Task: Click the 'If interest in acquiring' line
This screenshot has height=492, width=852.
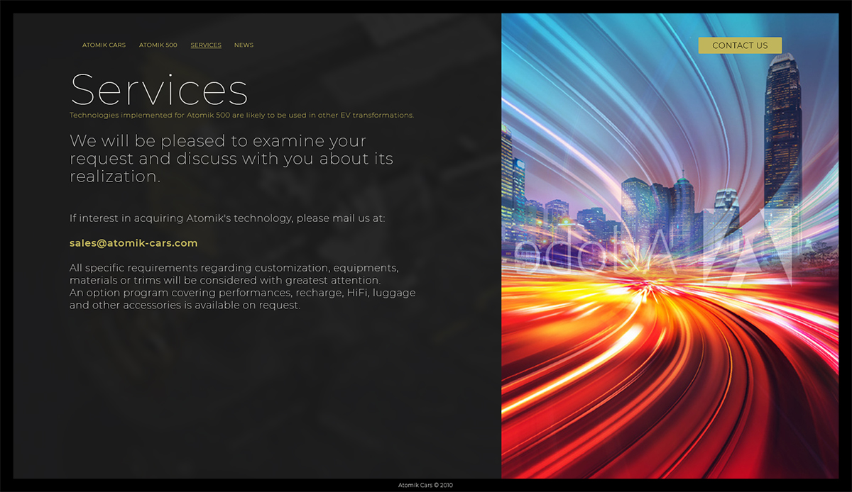Action: (x=227, y=218)
